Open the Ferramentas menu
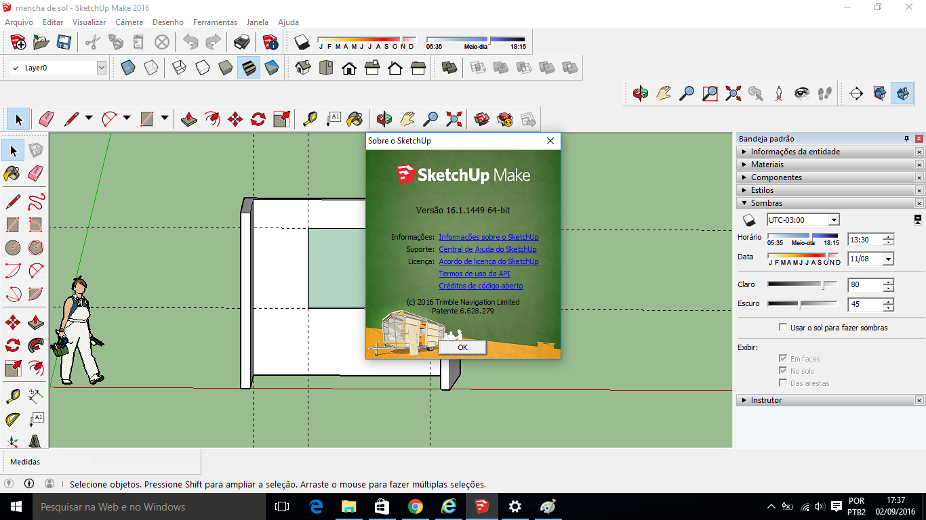This screenshot has height=520, width=926. [x=215, y=22]
